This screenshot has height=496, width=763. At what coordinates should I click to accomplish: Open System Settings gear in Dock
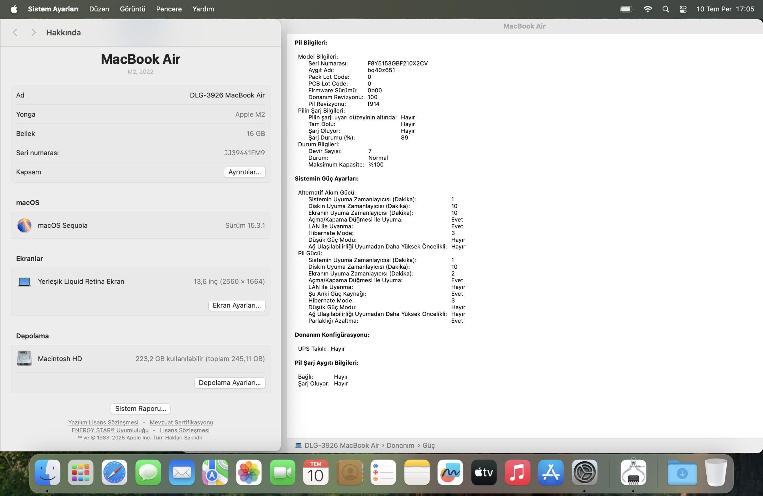(x=584, y=472)
